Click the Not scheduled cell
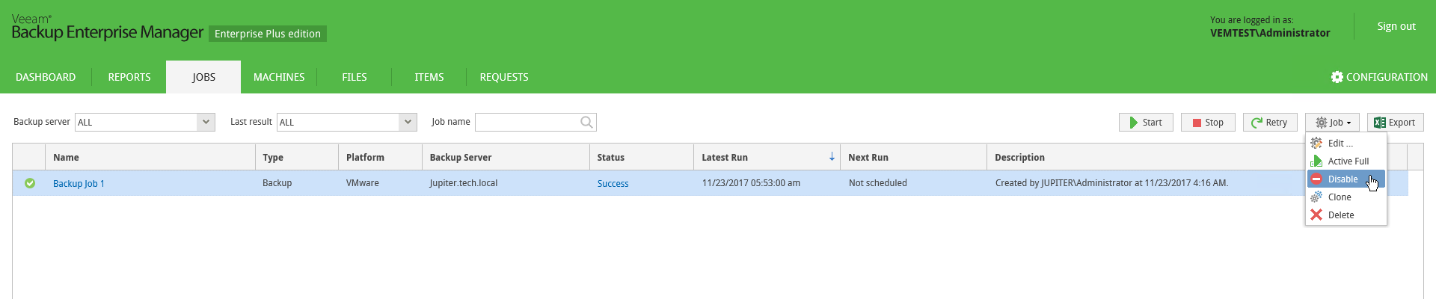This screenshot has width=1436, height=299. coord(914,183)
